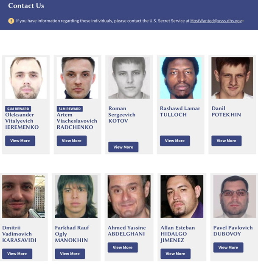Image resolution: width=258 pixels, height=271 pixels.
Task: Open the MostWanted@usss.dhs.gov email link
Action: click(x=216, y=21)
